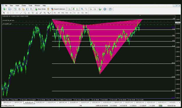Open the Indicators list icon
This screenshot has height=108, width=182.
(100, 9)
